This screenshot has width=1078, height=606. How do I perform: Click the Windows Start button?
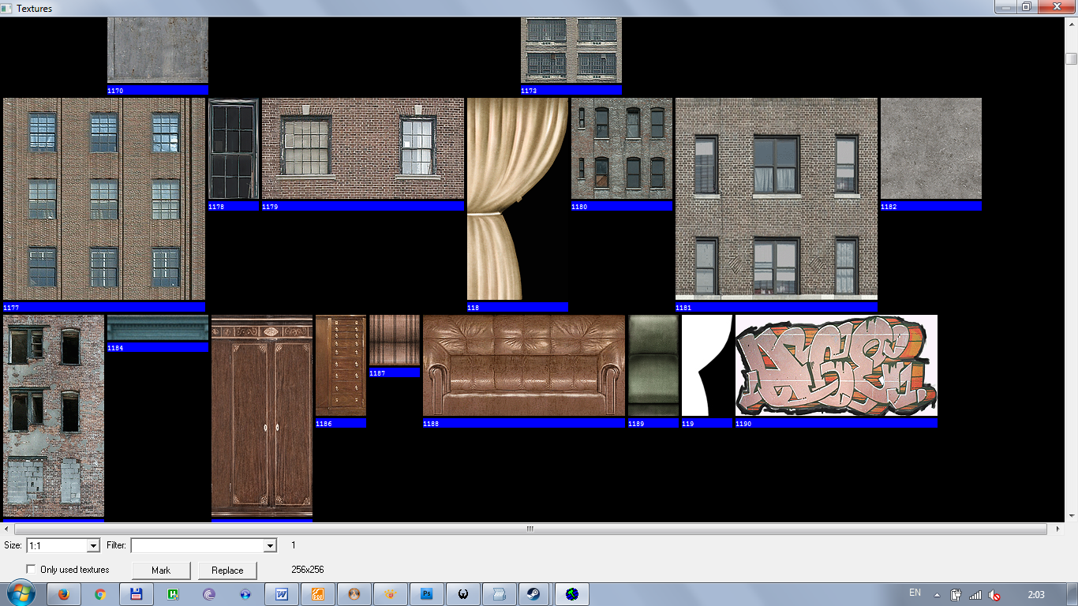pyautogui.click(x=21, y=593)
